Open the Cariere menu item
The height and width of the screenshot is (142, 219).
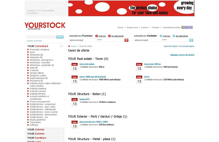[x=145, y=28]
